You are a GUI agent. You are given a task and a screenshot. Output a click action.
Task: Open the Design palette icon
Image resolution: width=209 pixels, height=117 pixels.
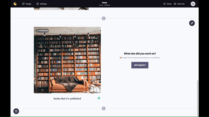24,4
